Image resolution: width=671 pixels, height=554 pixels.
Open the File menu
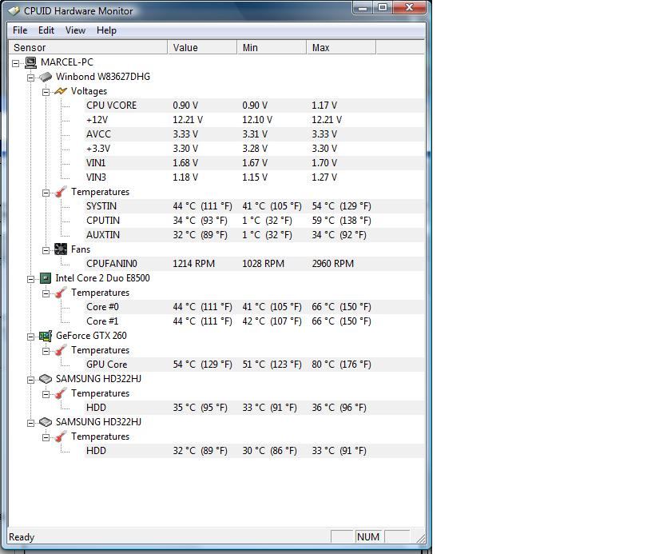click(x=20, y=30)
